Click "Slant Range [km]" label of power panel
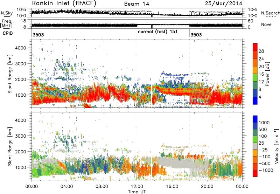 coord(10,74)
